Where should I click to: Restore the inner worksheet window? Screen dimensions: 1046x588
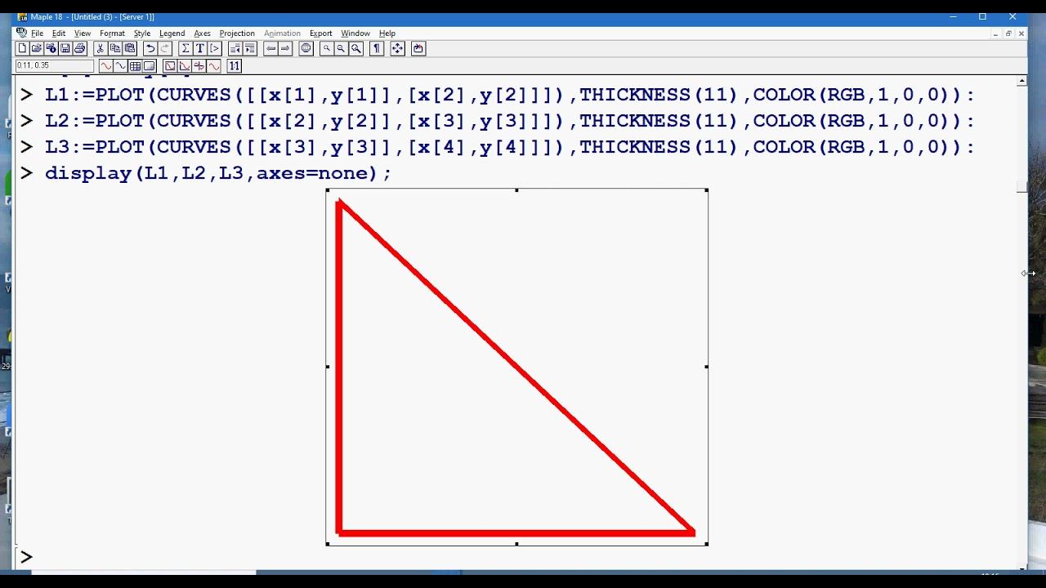pyautogui.click(x=1008, y=33)
